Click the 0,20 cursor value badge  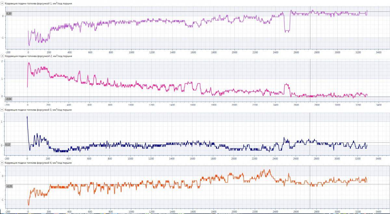[x=9, y=13]
